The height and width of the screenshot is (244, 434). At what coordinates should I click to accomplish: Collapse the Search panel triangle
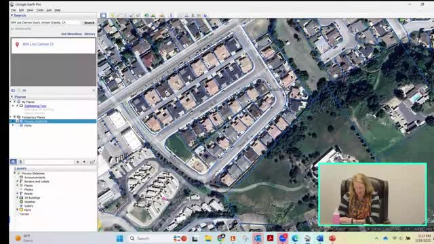[x=12, y=16]
